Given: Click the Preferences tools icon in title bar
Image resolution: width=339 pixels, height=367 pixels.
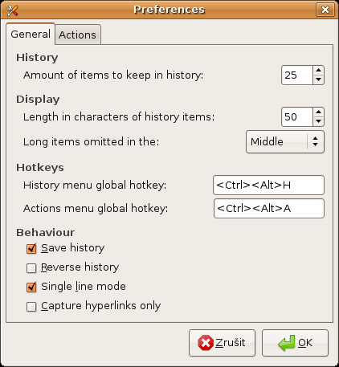Looking at the screenshot, I should click(12, 10).
